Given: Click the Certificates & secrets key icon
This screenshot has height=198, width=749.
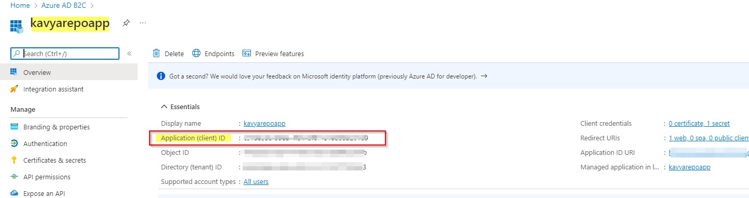Looking at the screenshot, I should (14, 160).
